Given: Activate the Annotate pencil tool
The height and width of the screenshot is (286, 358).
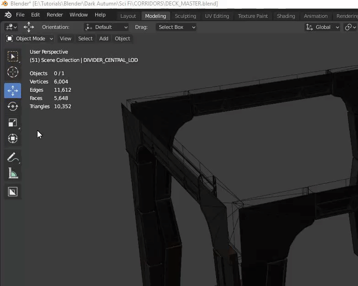Looking at the screenshot, I should point(12,157).
